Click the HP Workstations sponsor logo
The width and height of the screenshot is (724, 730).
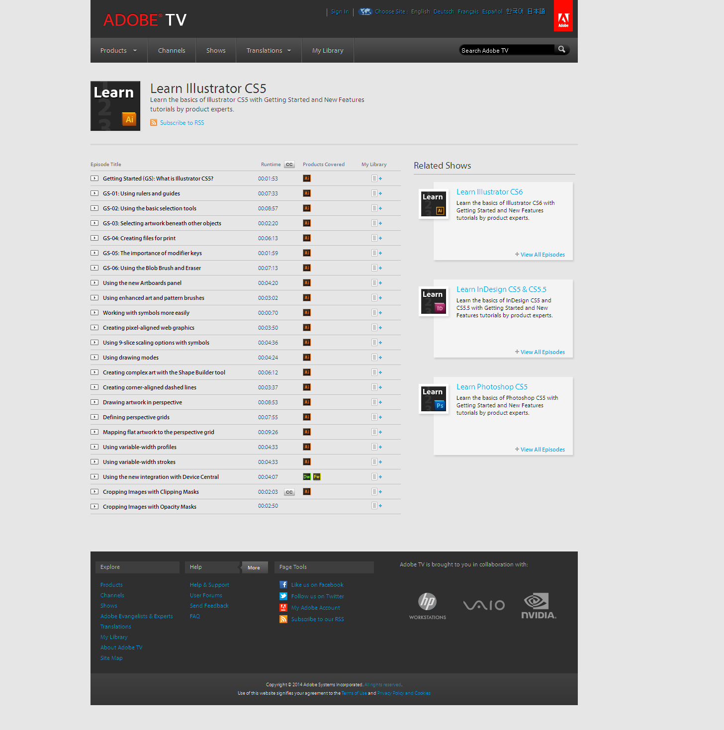[428, 606]
